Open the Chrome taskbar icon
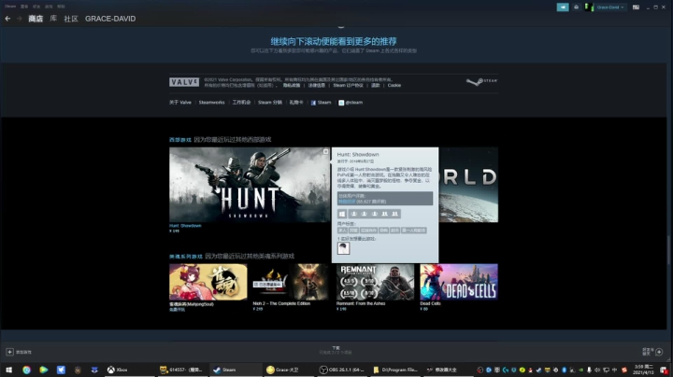673x377 pixels. (x=26, y=370)
